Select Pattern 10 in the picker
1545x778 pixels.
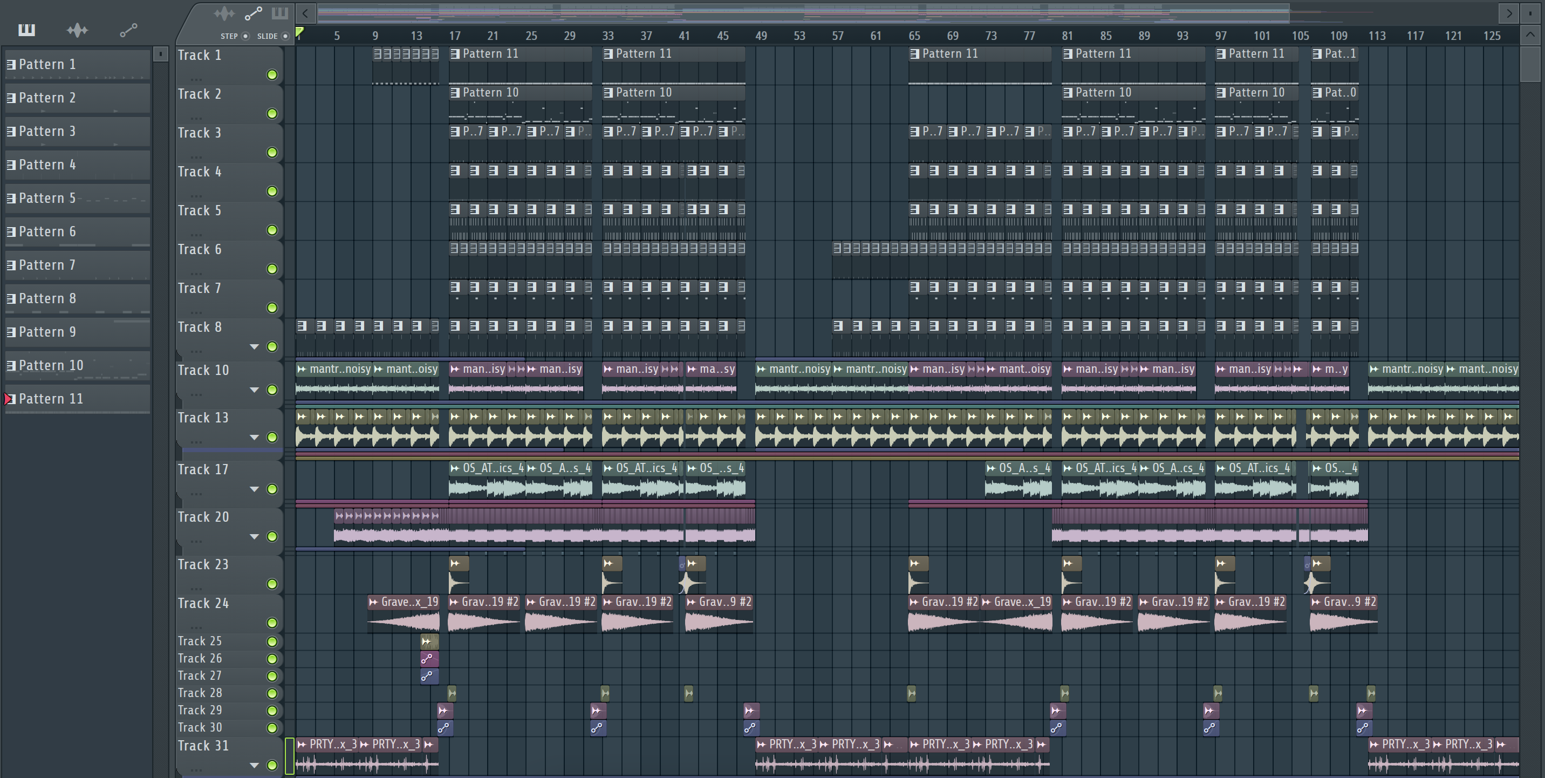78,365
